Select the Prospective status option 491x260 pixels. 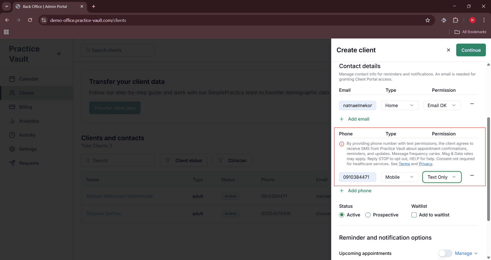coord(368,215)
